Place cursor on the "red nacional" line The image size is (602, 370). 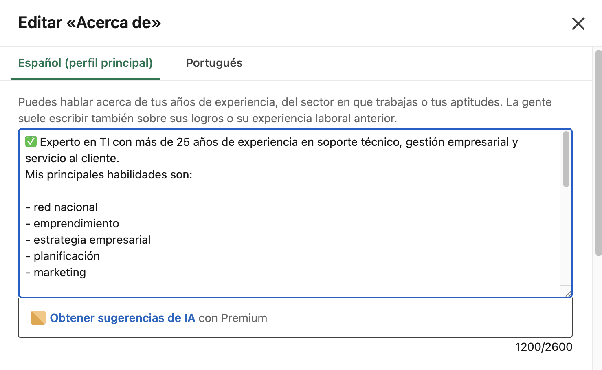click(66, 207)
